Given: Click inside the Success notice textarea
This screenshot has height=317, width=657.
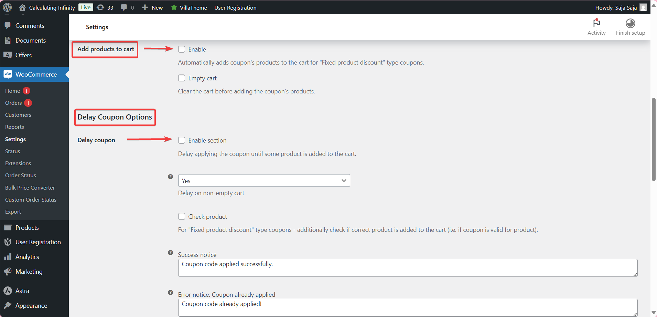Looking at the screenshot, I should click(408, 268).
